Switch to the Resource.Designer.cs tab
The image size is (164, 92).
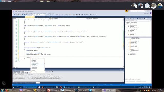point(50,17)
